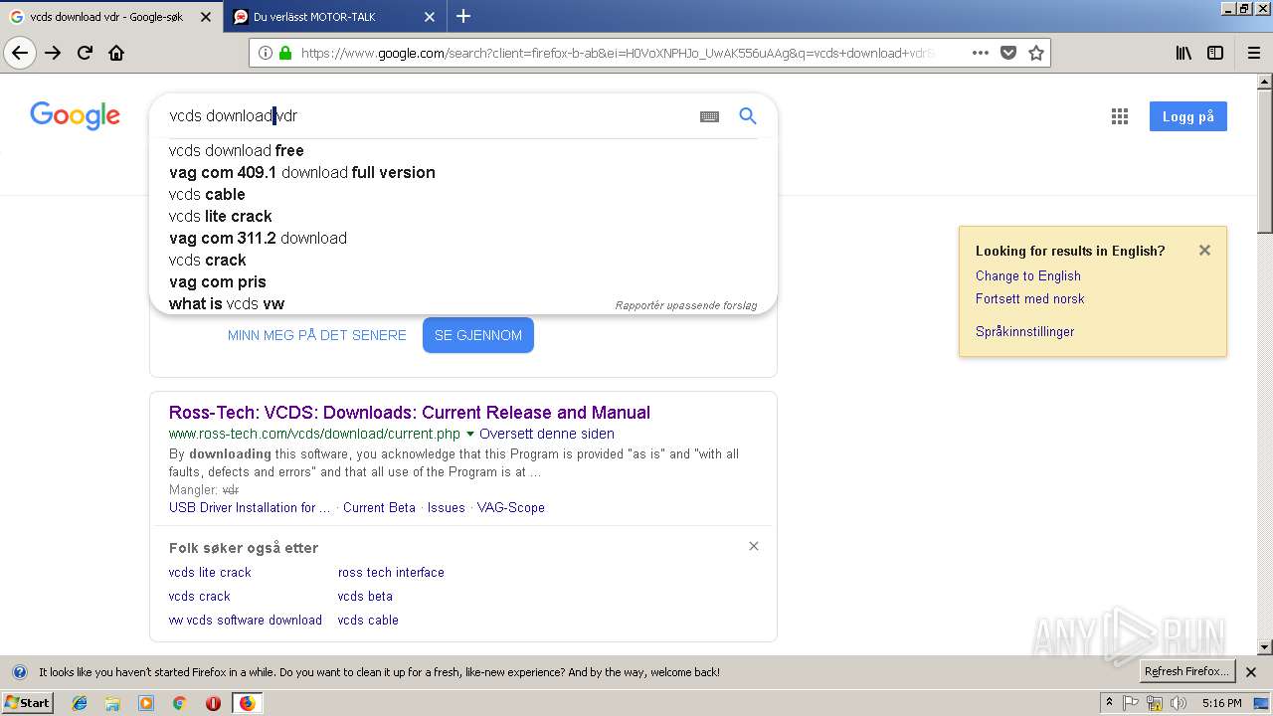Pick the 'vcds crack' autocomplete suggestion
1273x716 pixels.
tap(207, 261)
